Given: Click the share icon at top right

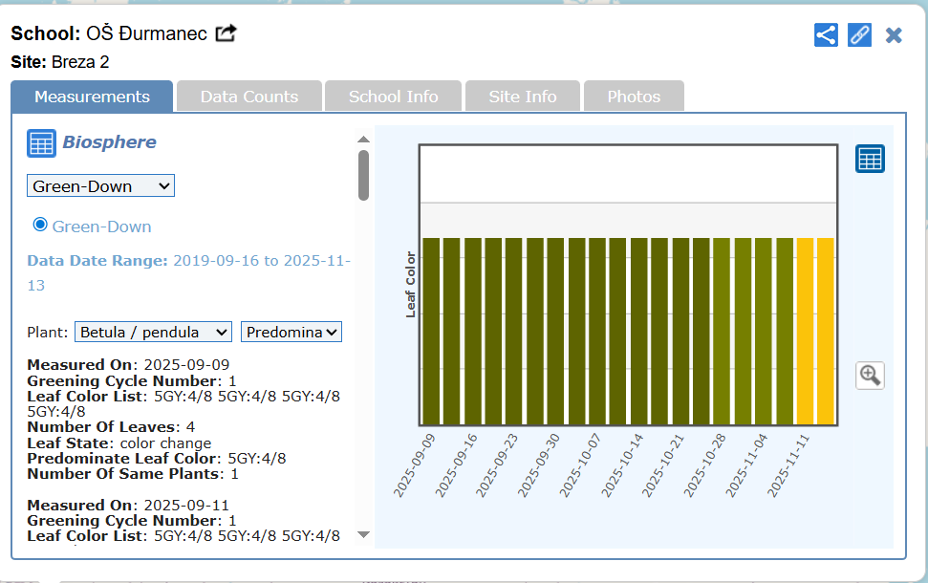Looking at the screenshot, I should (826, 35).
